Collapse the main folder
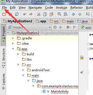 (23, 75)
